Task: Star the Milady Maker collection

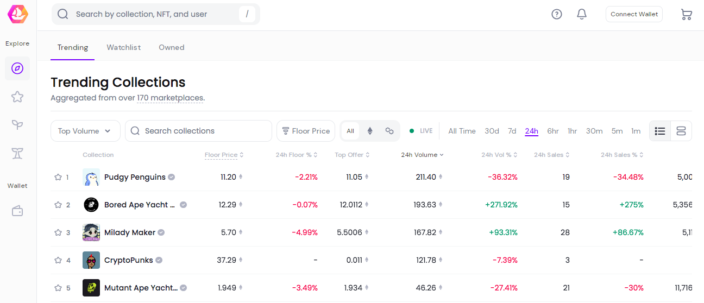Action: 58,232
